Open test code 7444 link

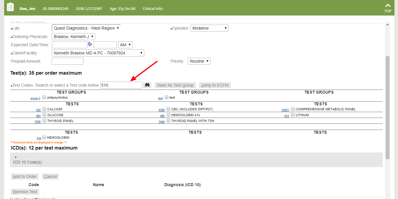click(x=162, y=122)
